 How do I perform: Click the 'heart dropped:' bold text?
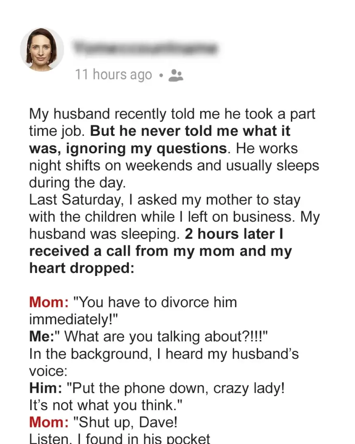point(82,268)
